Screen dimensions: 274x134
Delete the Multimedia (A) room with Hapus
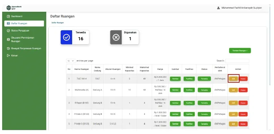coord(243,90)
